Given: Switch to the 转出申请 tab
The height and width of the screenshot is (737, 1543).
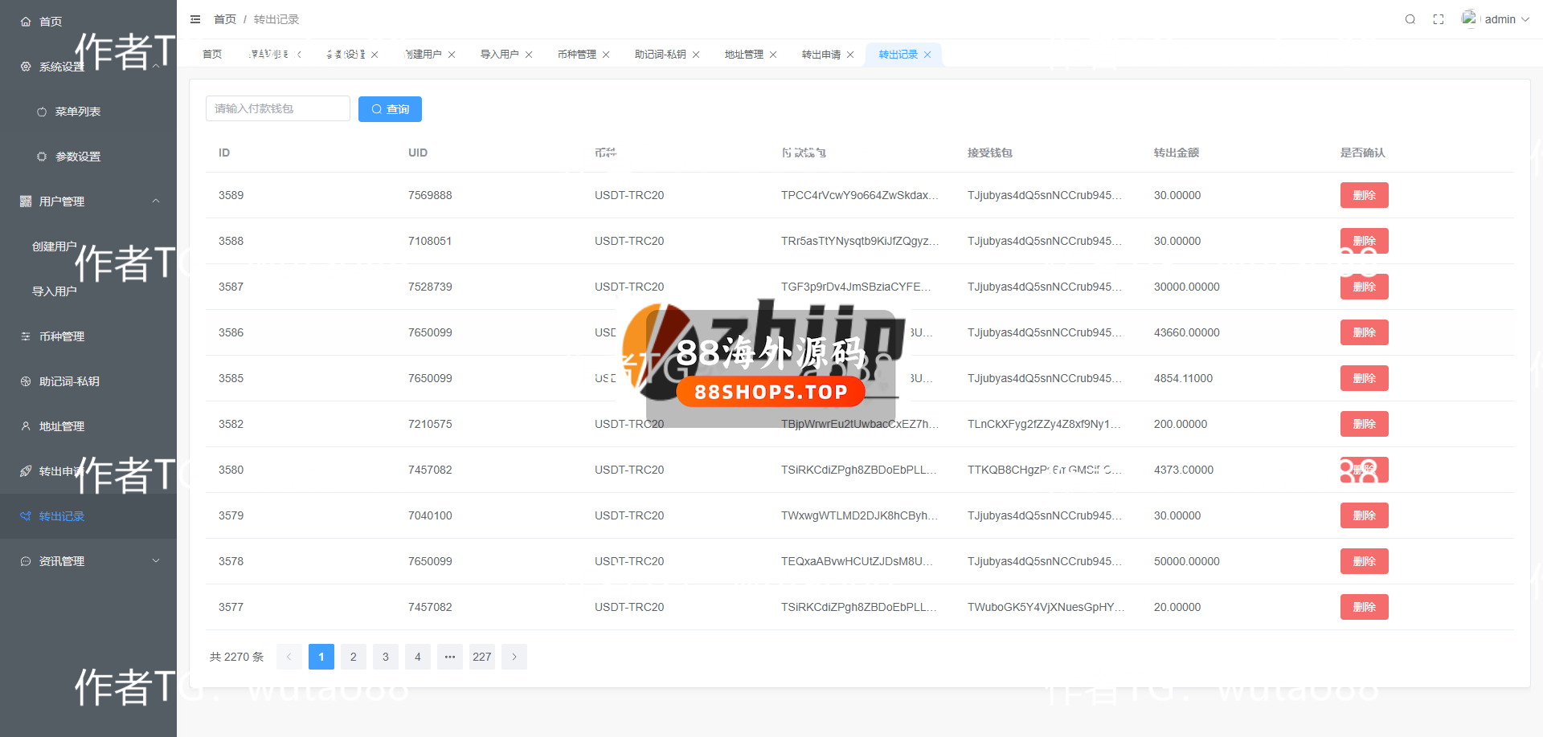Looking at the screenshot, I should [821, 55].
